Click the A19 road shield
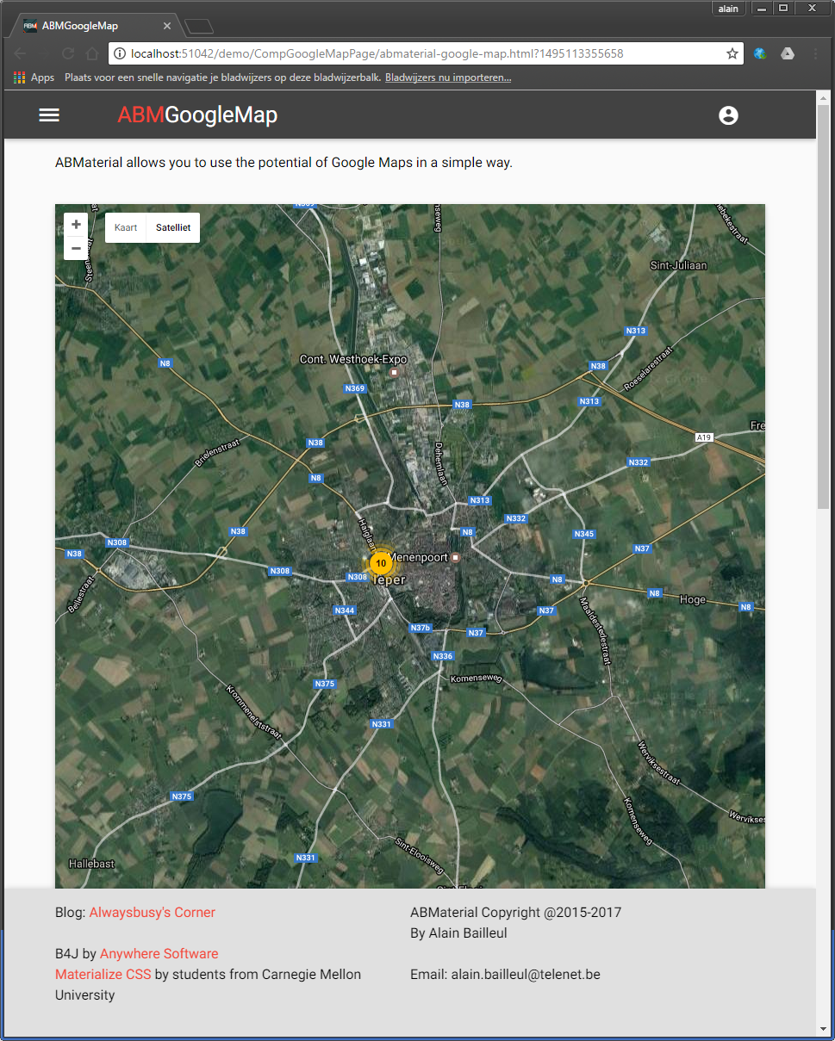Viewport: 835px width, 1041px height. click(x=705, y=437)
